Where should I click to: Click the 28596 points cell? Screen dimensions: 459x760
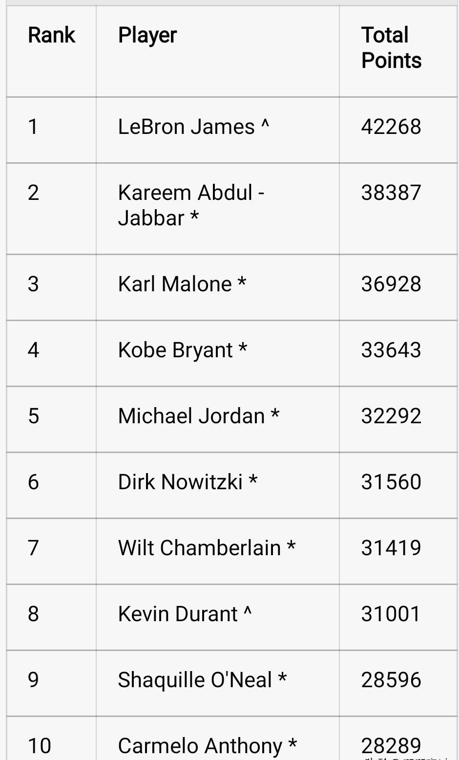click(391, 680)
